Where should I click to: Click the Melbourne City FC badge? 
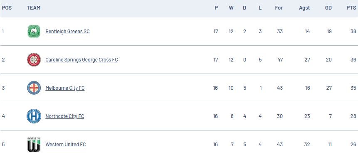[34, 88]
